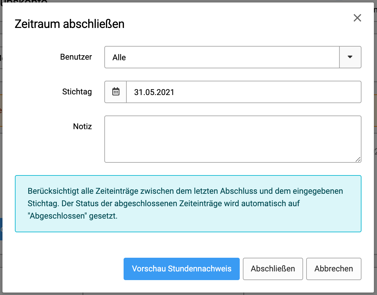Click the Benutzer label
This screenshot has height=295, width=377.
click(x=76, y=57)
